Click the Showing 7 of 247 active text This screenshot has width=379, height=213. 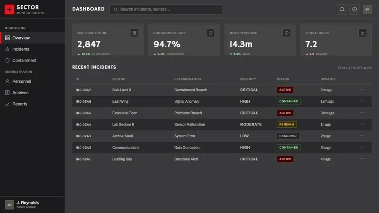tap(354, 68)
